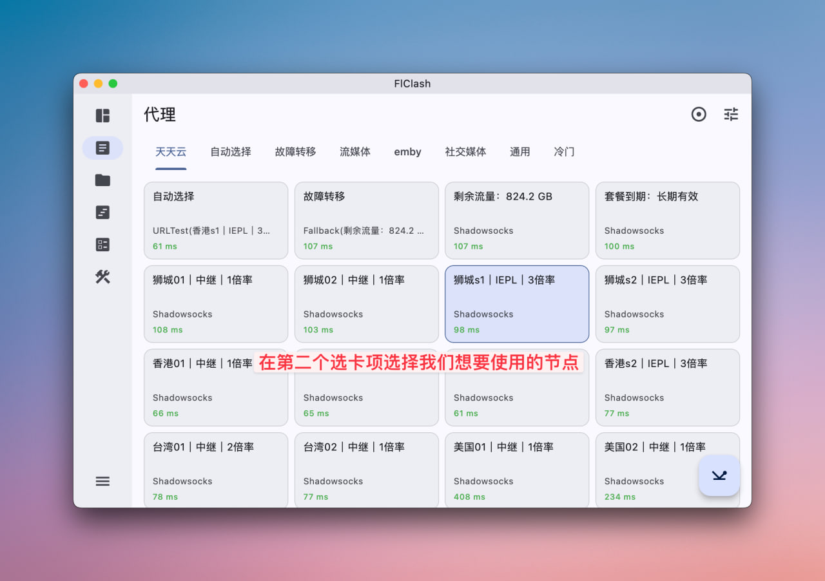Switch to the 自动选择 tab
The width and height of the screenshot is (825, 581).
231,152
